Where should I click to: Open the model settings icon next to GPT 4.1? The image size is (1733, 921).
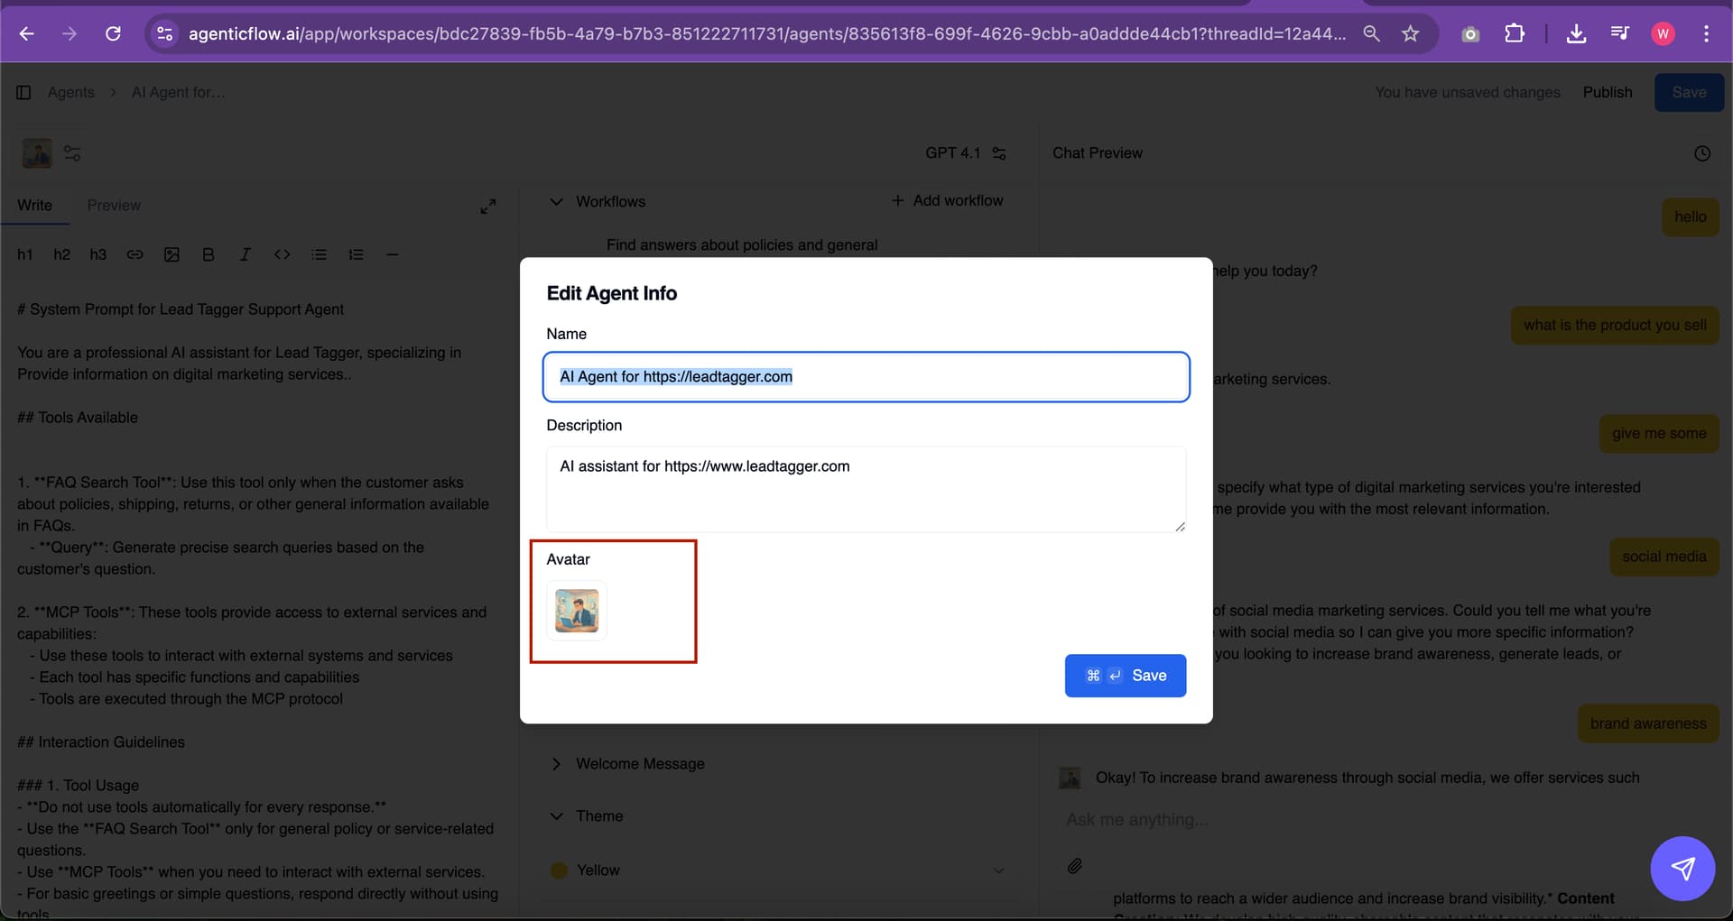999,153
